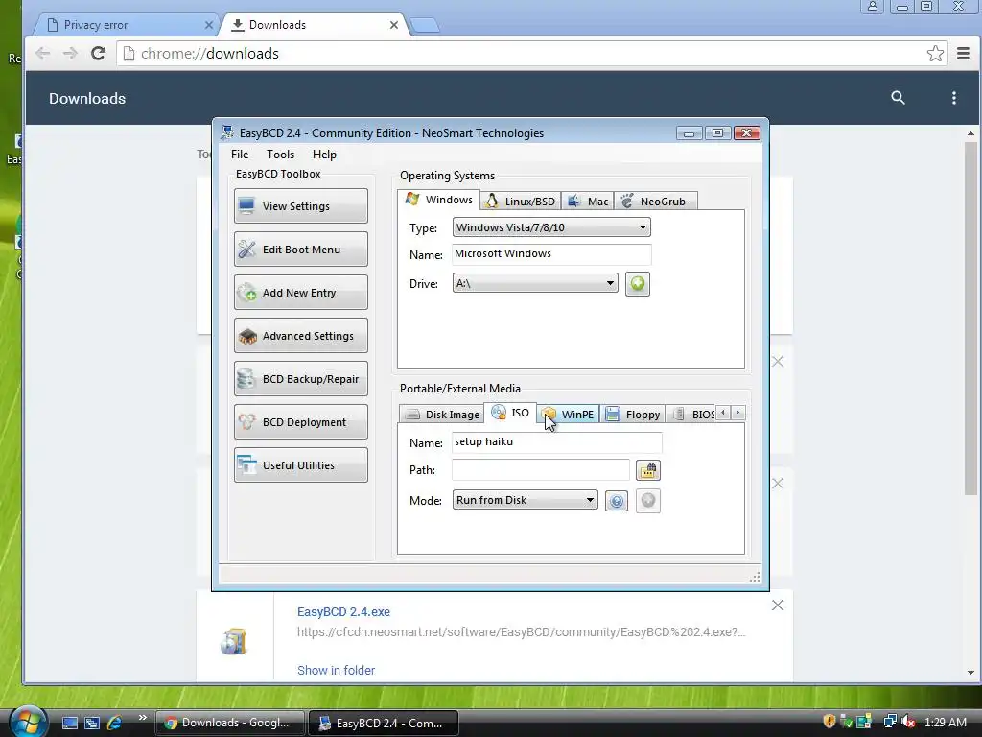Reload the Chrome downloads page

pyautogui.click(x=99, y=54)
